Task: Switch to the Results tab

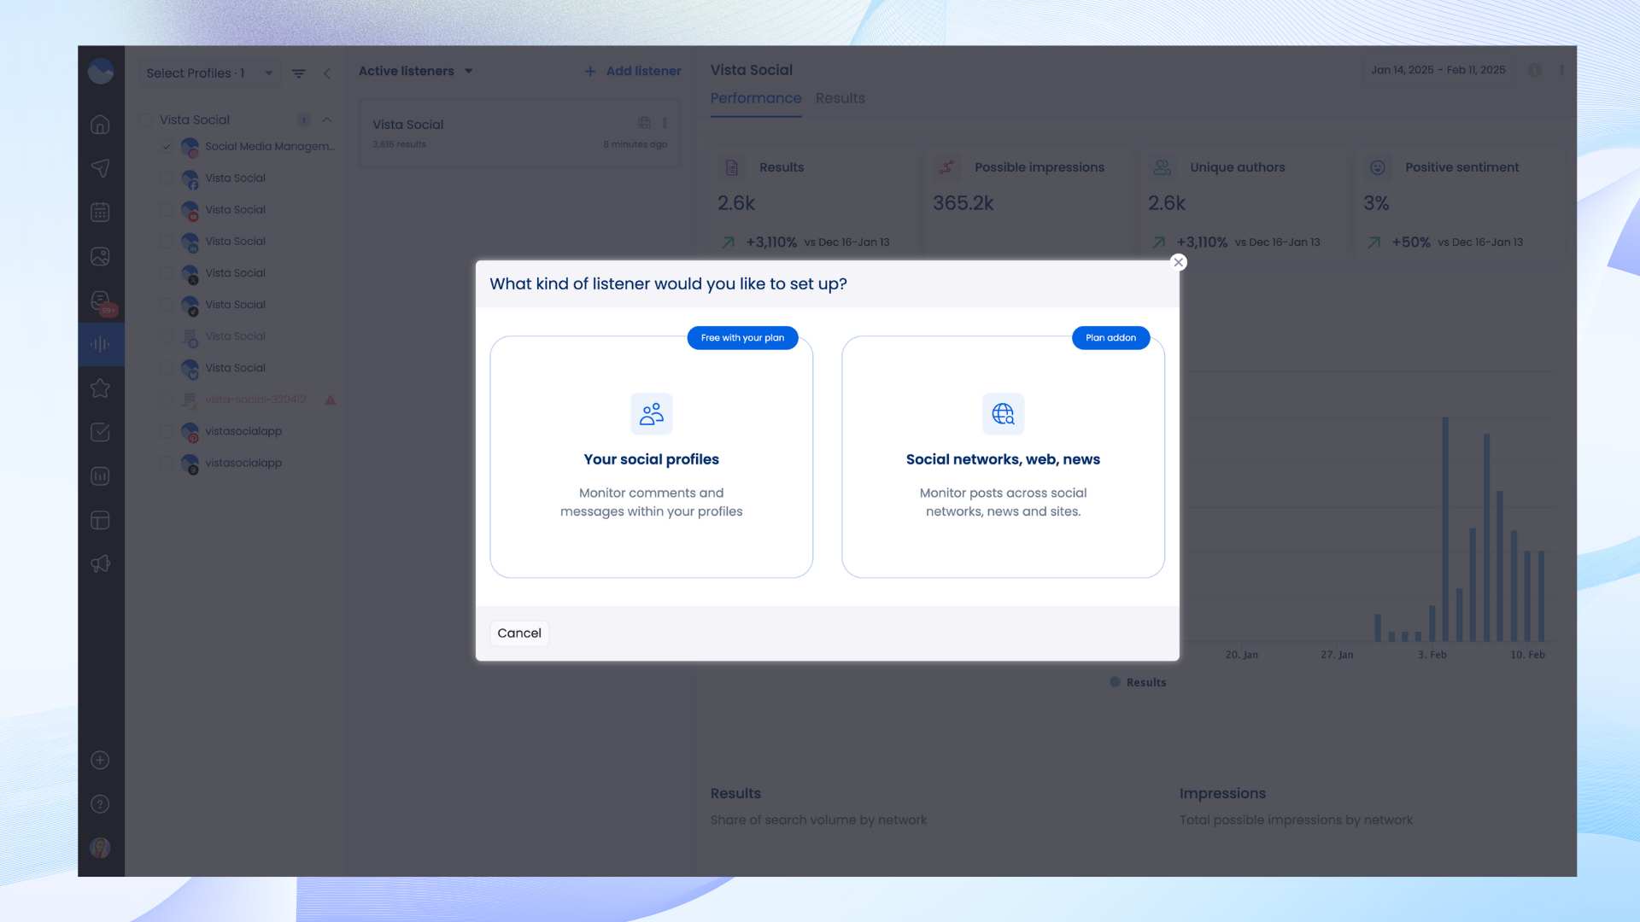Action: pyautogui.click(x=840, y=98)
